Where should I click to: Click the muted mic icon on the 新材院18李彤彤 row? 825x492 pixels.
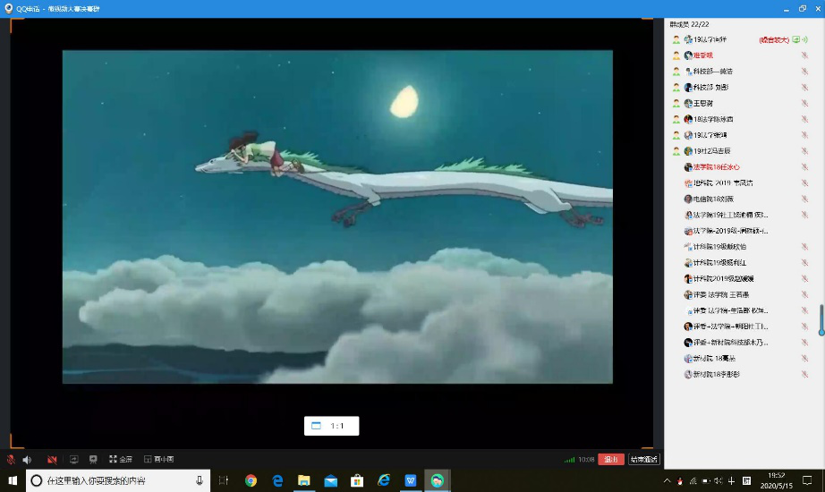(x=804, y=374)
